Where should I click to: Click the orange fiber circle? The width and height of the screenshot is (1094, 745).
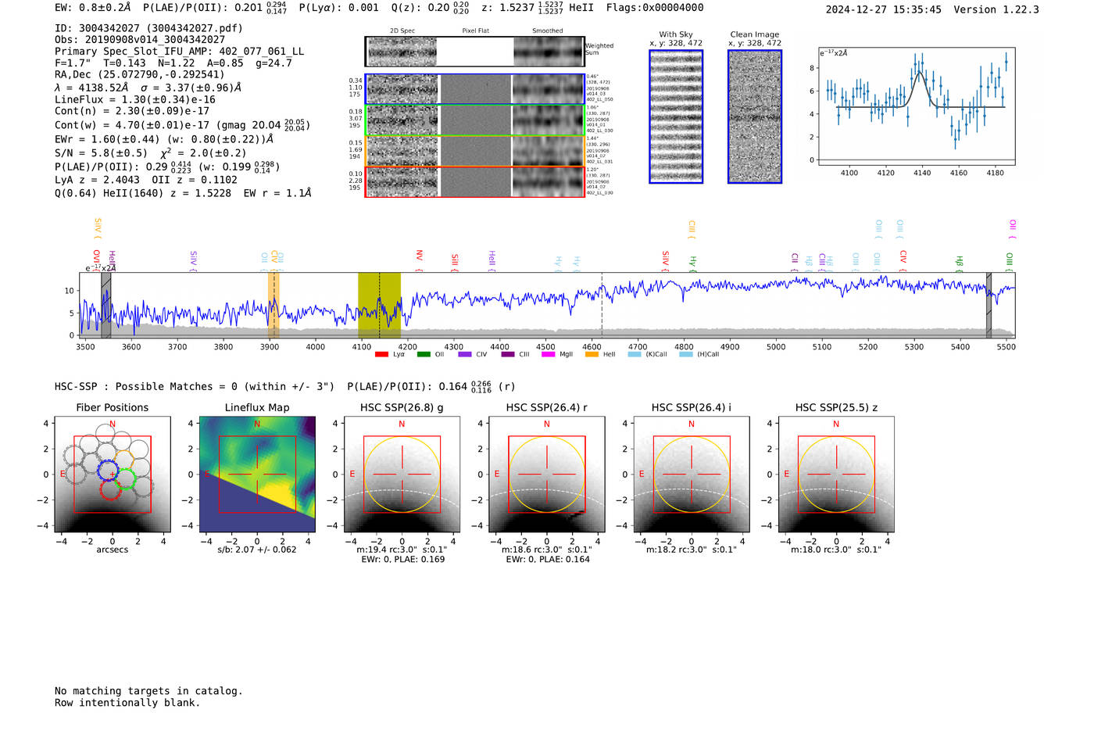coord(123,459)
